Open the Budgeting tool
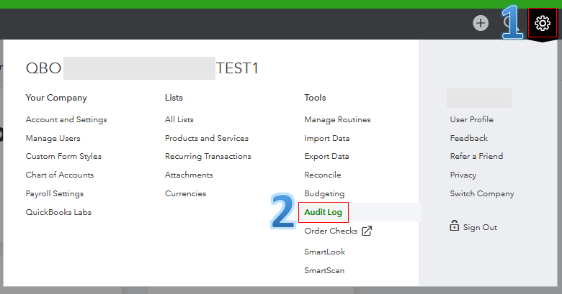The width and height of the screenshot is (562, 294). tap(324, 193)
